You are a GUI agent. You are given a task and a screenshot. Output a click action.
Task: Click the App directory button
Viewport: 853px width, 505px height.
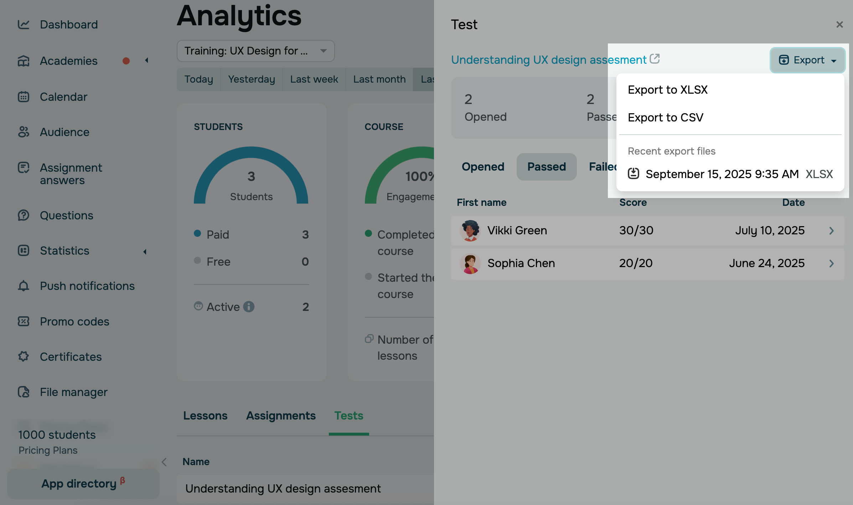(x=83, y=483)
